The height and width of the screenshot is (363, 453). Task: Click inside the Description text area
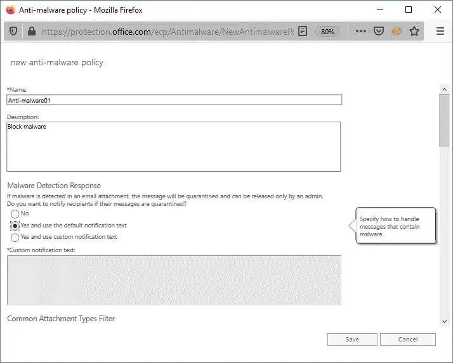[x=174, y=146]
